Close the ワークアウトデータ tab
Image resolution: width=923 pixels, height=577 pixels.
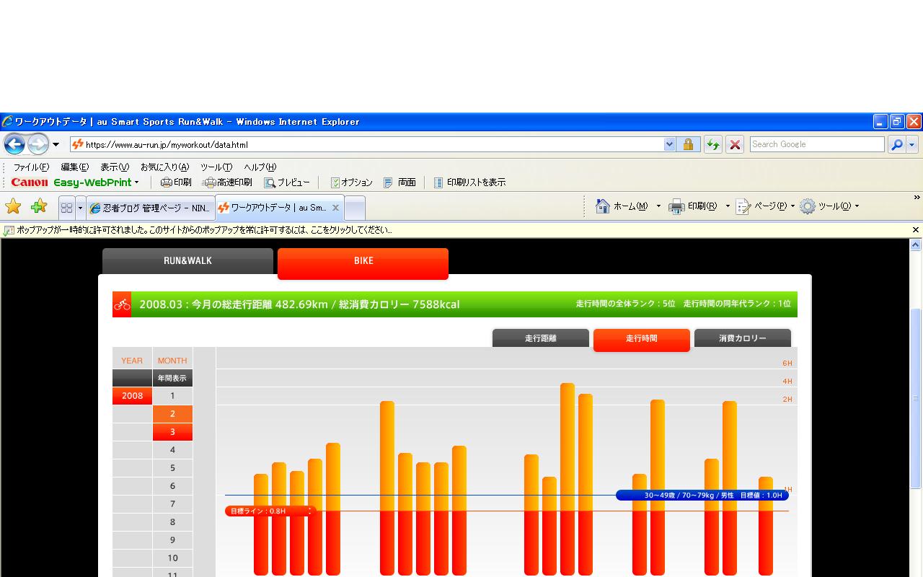(335, 208)
